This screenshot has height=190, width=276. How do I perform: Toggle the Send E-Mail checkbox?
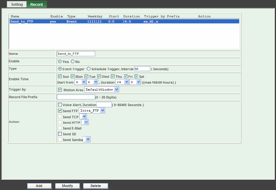60,128
